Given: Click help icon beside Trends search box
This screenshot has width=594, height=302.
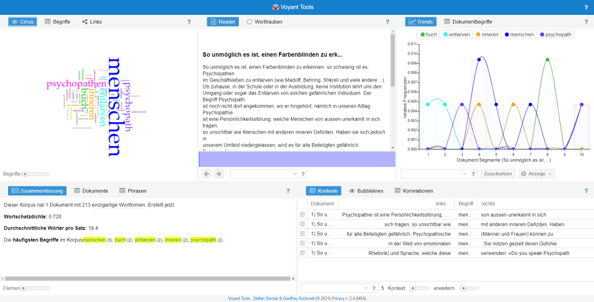Looking at the screenshot, I should [x=473, y=174].
